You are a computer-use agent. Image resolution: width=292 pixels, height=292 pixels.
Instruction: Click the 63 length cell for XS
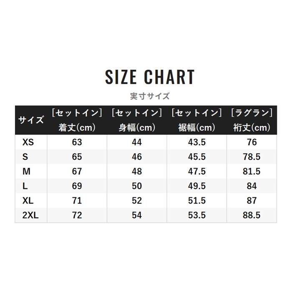77,142
